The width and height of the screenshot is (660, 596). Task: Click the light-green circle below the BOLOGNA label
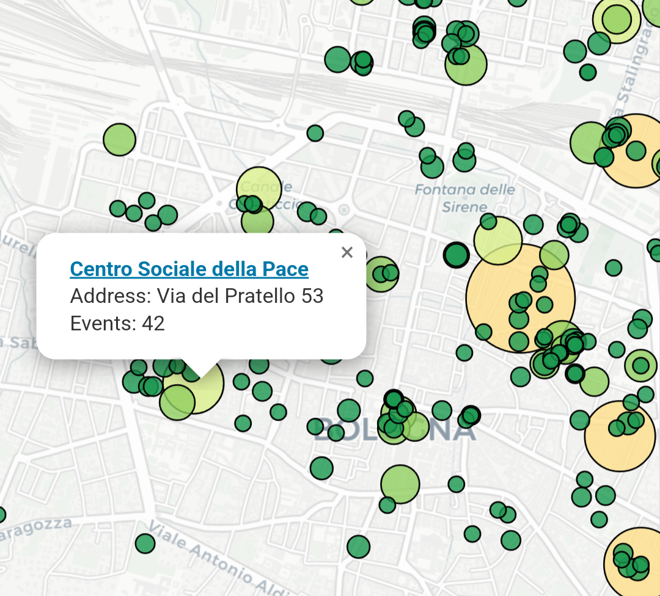coord(400,484)
